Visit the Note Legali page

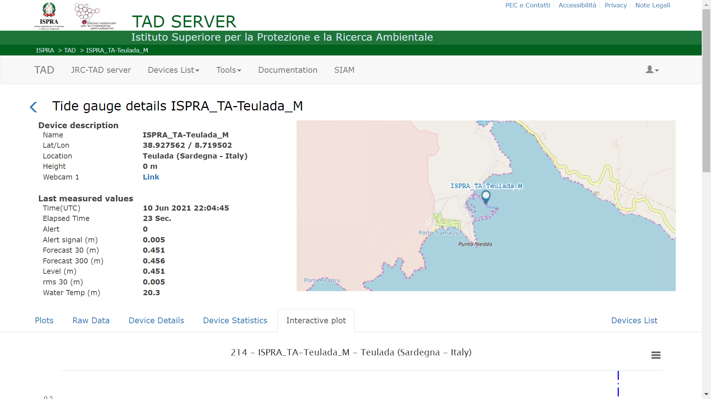[x=652, y=5]
